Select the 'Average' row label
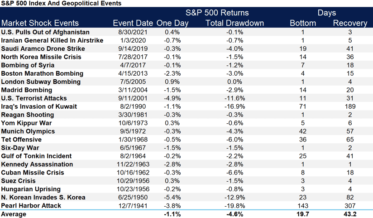Viewport: 373px width, 218px height. point(14,214)
